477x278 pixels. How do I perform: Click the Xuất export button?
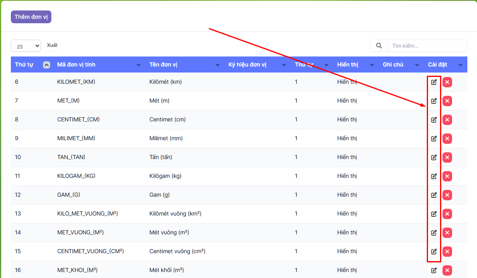pyautogui.click(x=52, y=45)
